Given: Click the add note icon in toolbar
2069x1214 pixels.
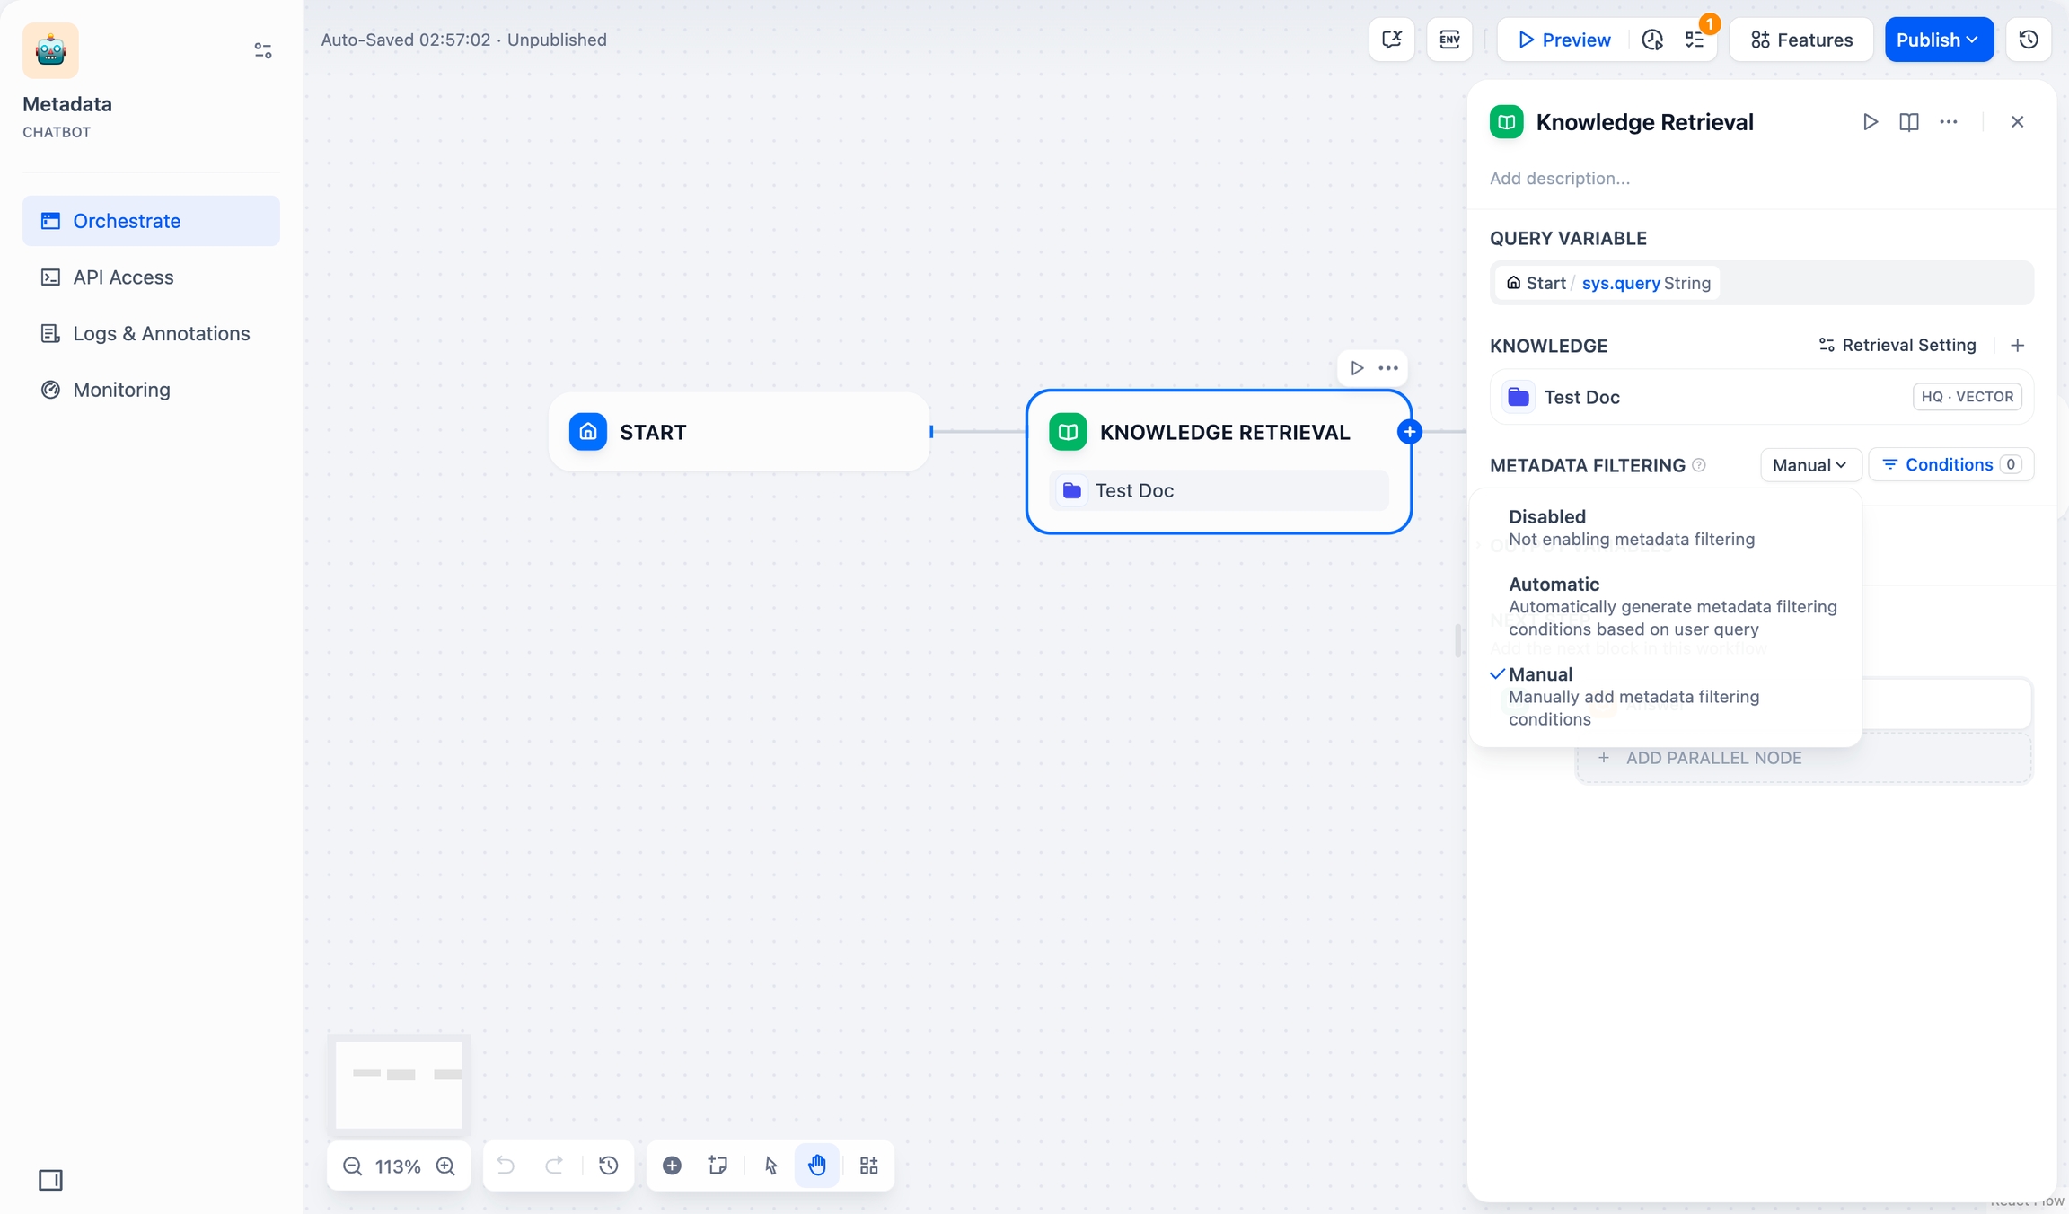Looking at the screenshot, I should click(717, 1166).
